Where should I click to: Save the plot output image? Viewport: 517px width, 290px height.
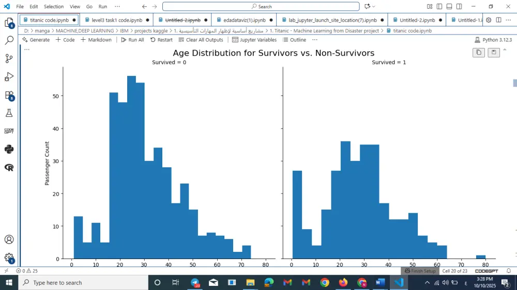coord(494,52)
